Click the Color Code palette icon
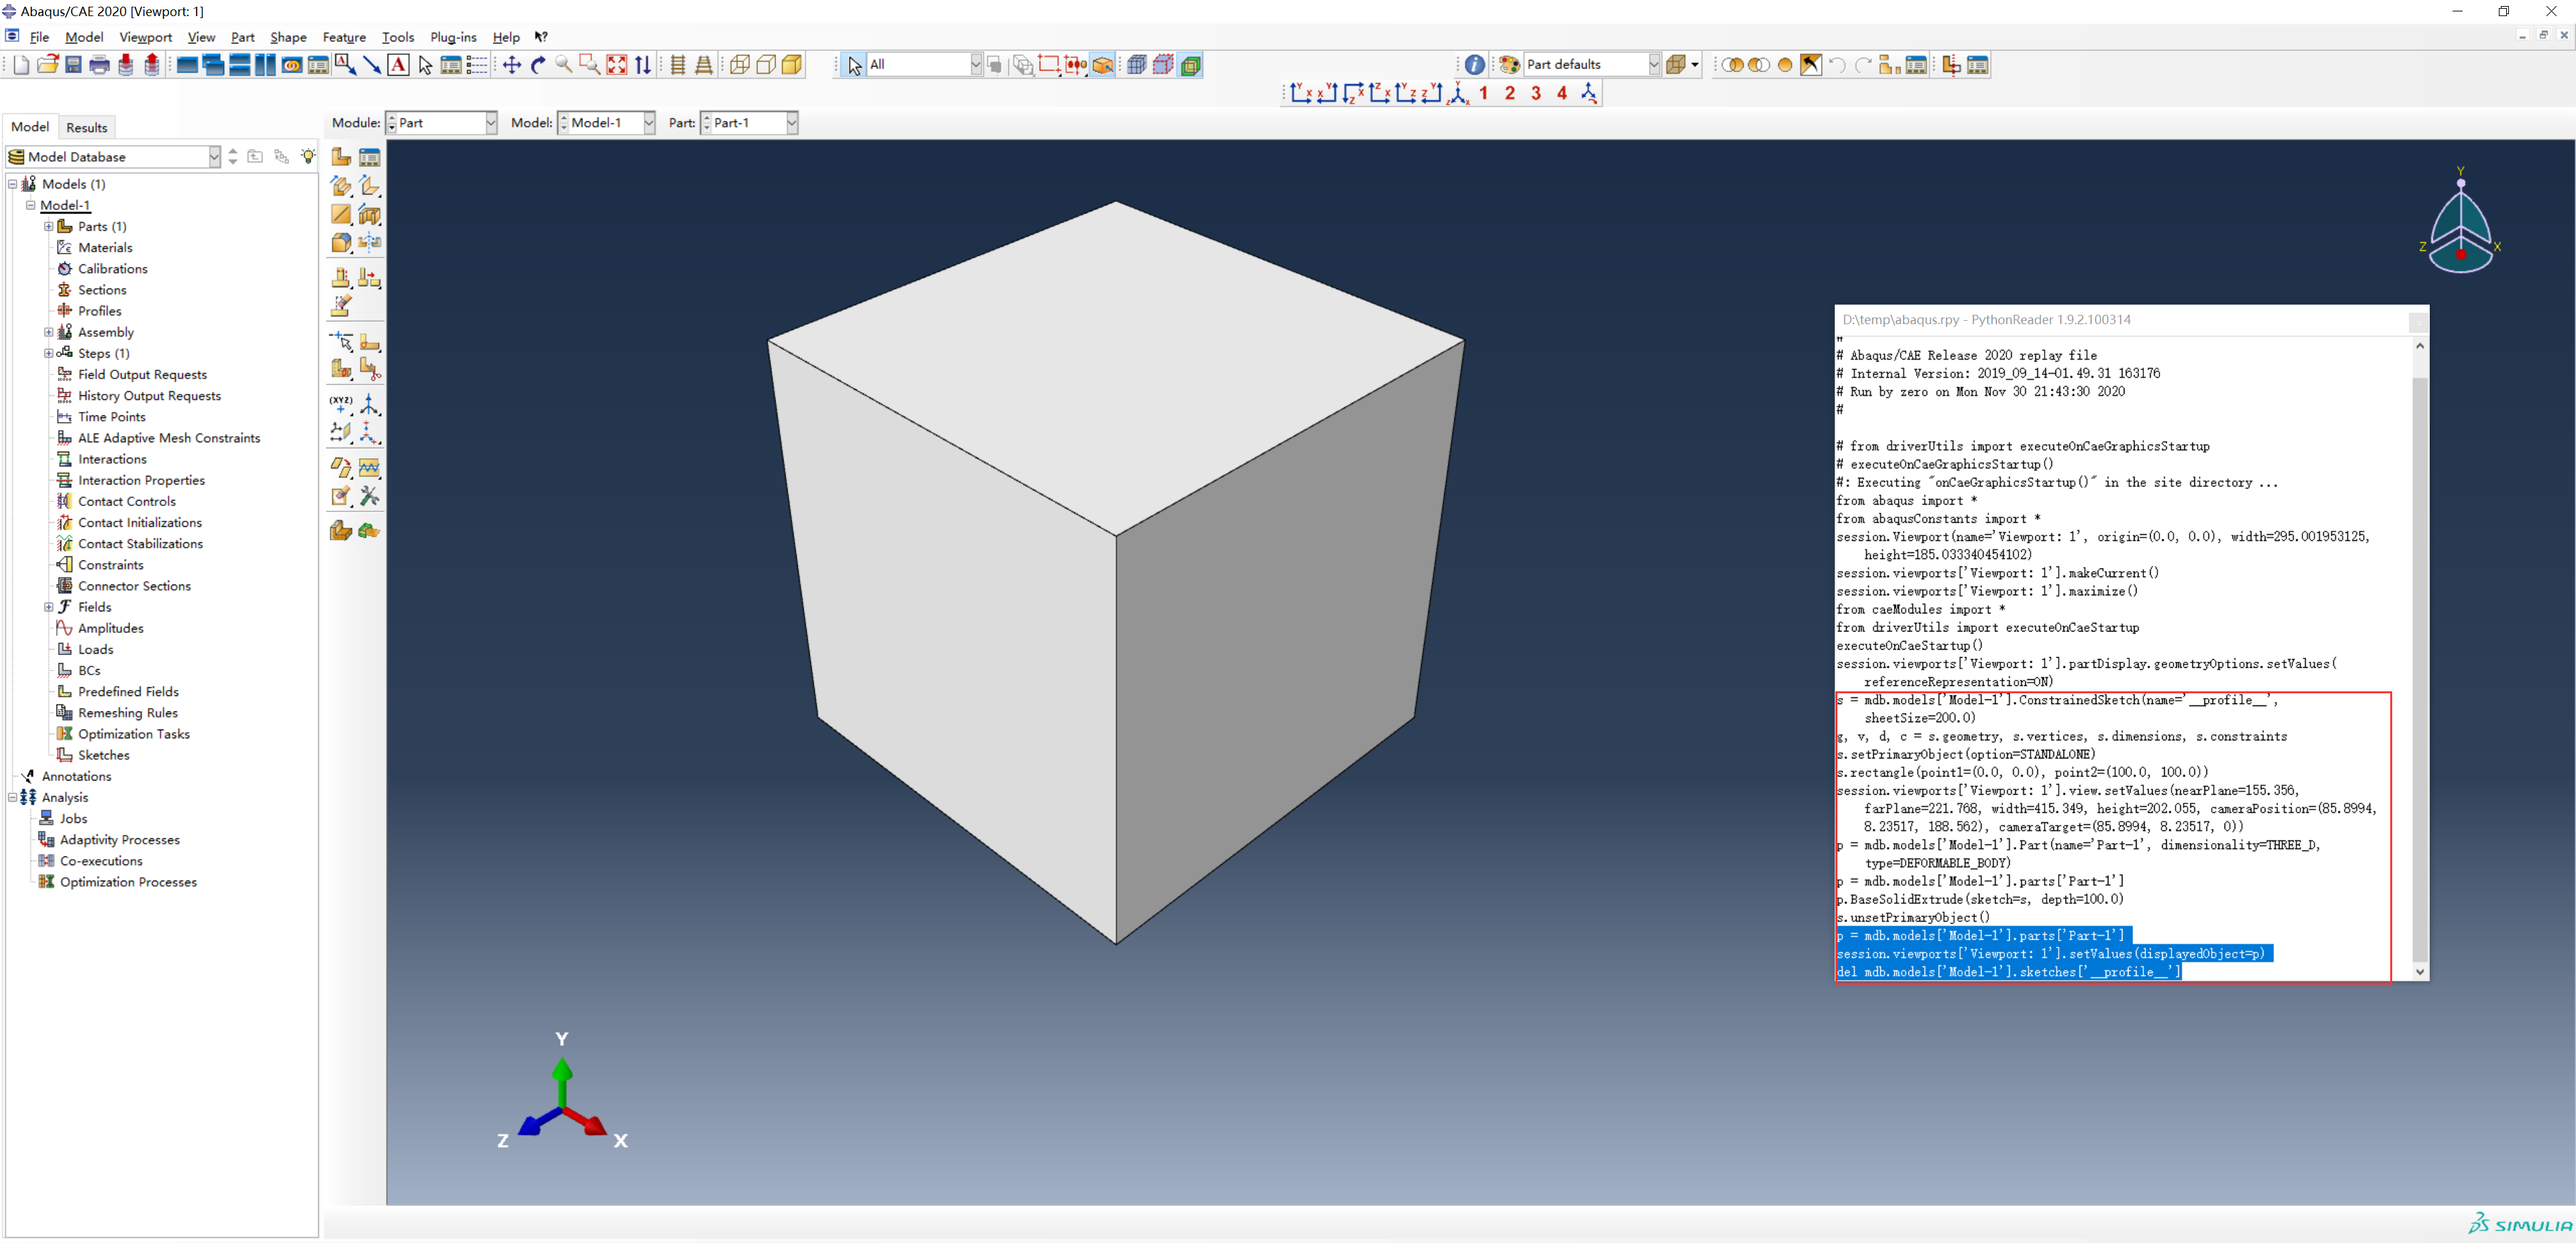Image resolution: width=2576 pixels, height=1243 pixels. (1509, 65)
